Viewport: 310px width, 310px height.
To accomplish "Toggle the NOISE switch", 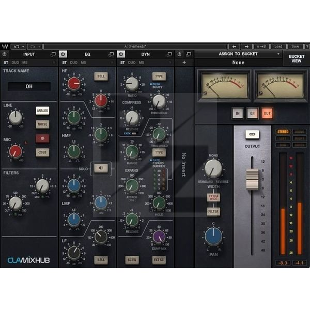I will (x=42, y=125).
